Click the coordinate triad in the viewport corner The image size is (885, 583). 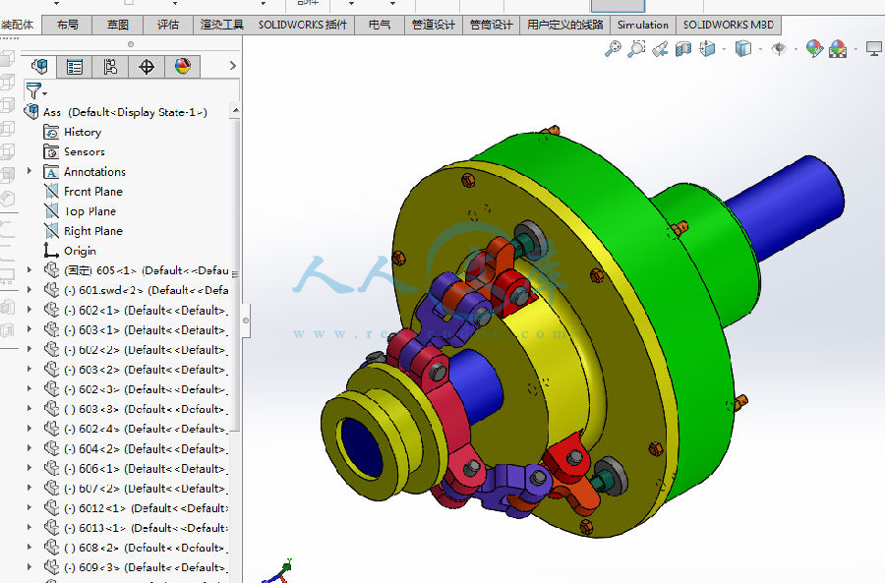pyautogui.click(x=277, y=571)
